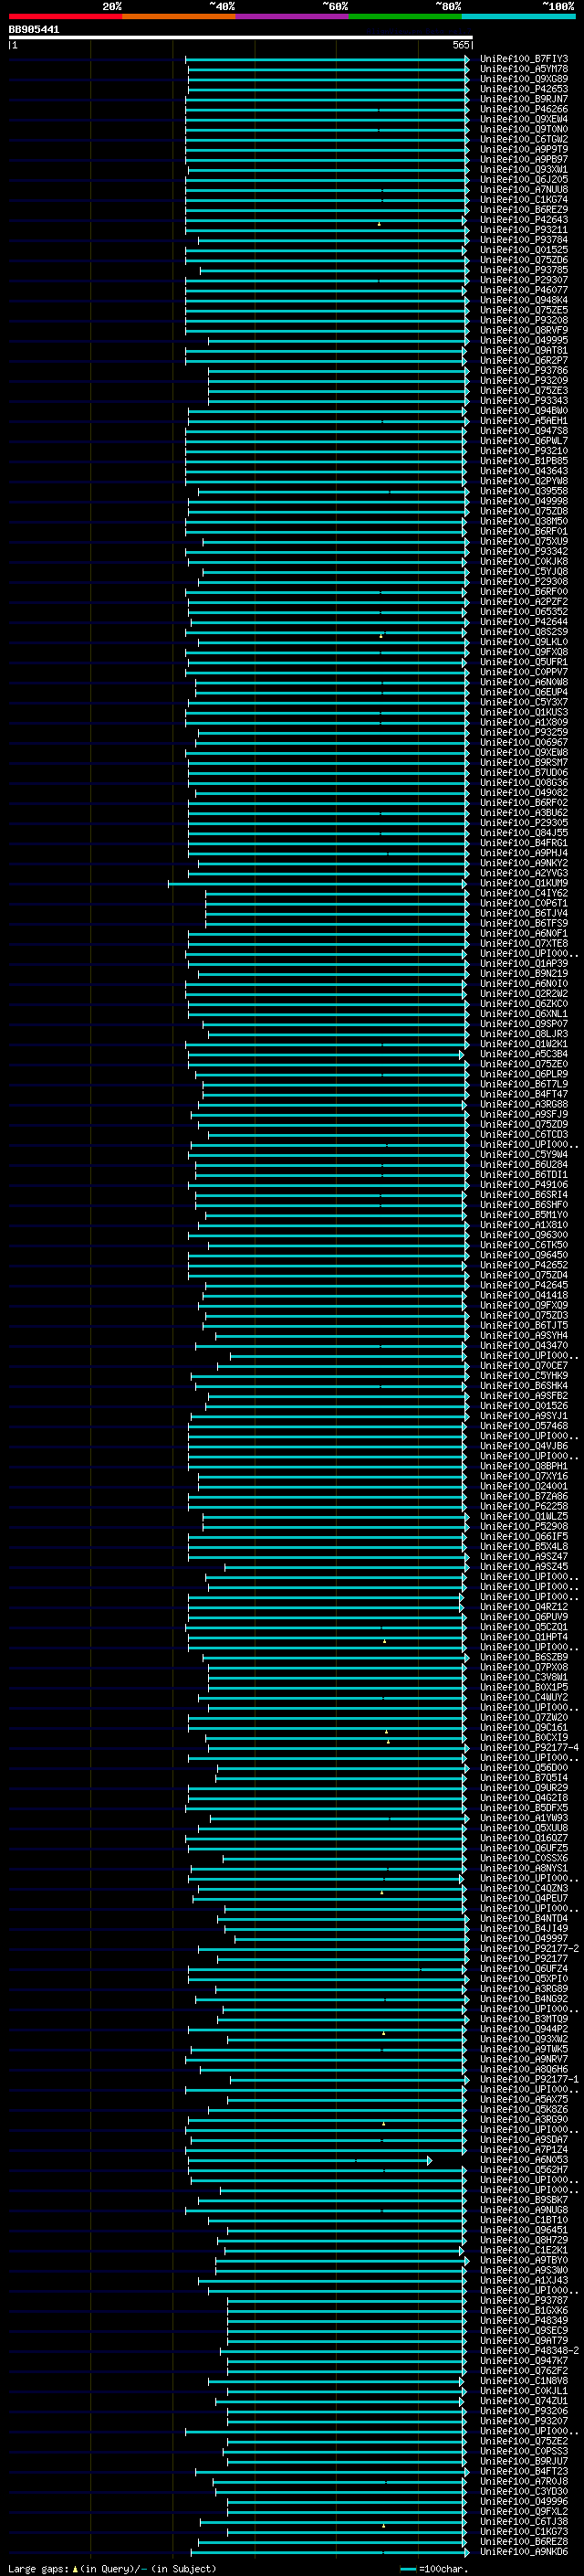
Task: Open hit UniRef100_Q9T0N0
Action: pyautogui.click(x=524, y=129)
